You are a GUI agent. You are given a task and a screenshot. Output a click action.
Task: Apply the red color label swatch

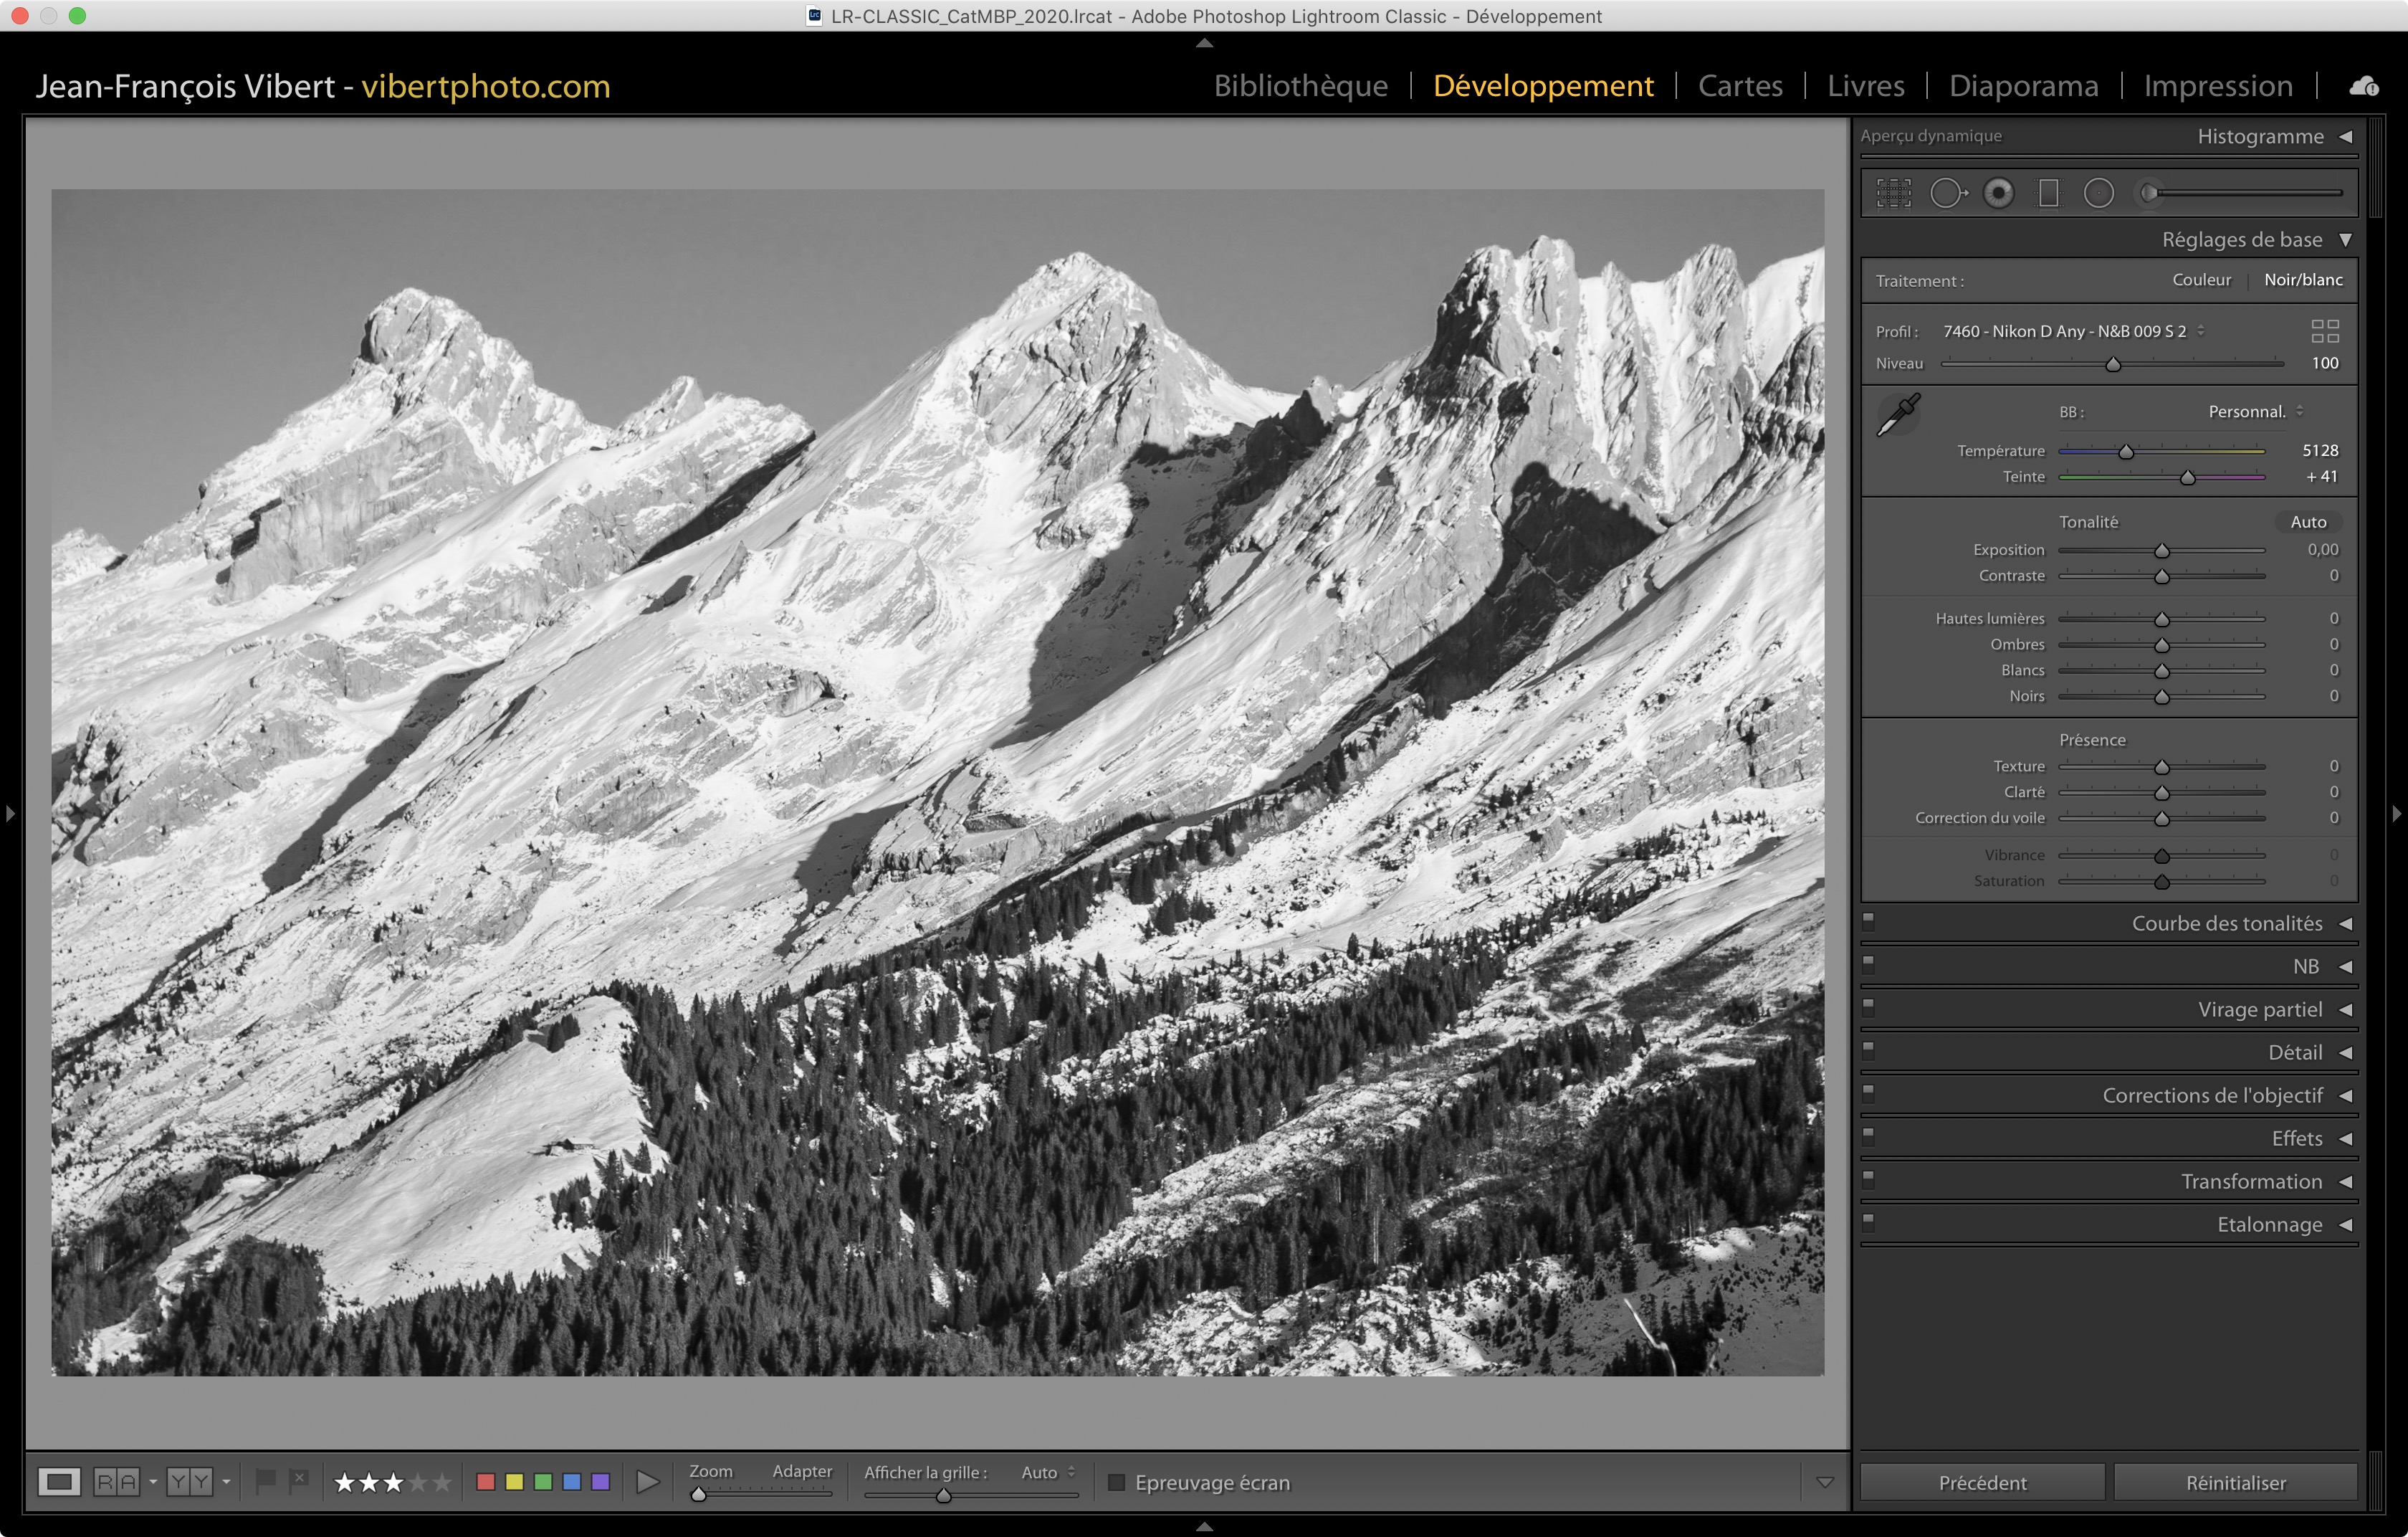click(x=486, y=1482)
